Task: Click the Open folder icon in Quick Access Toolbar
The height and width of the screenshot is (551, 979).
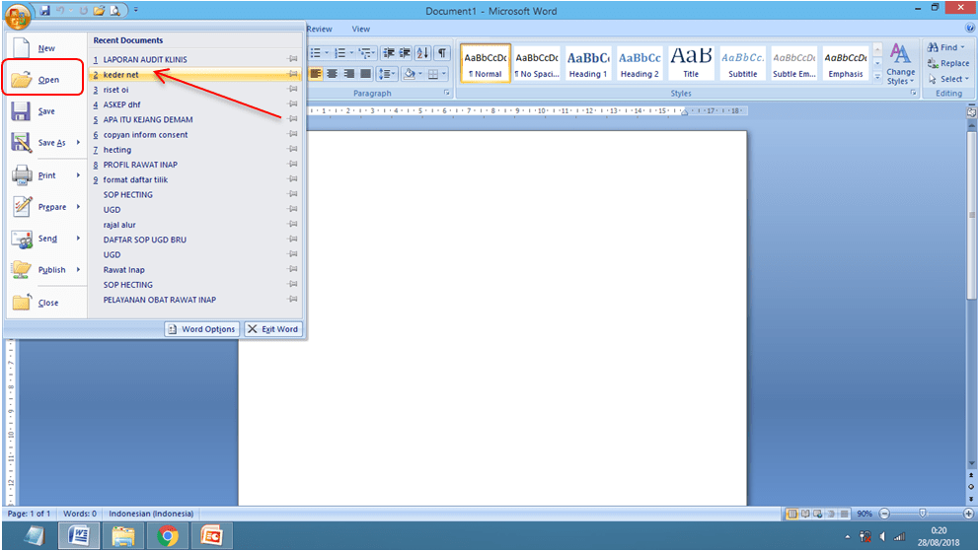Action: pos(99,11)
